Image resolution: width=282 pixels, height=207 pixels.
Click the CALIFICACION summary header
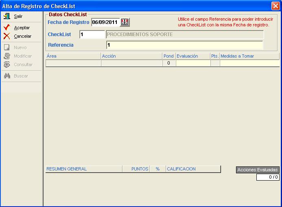click(x=193, y=169)
